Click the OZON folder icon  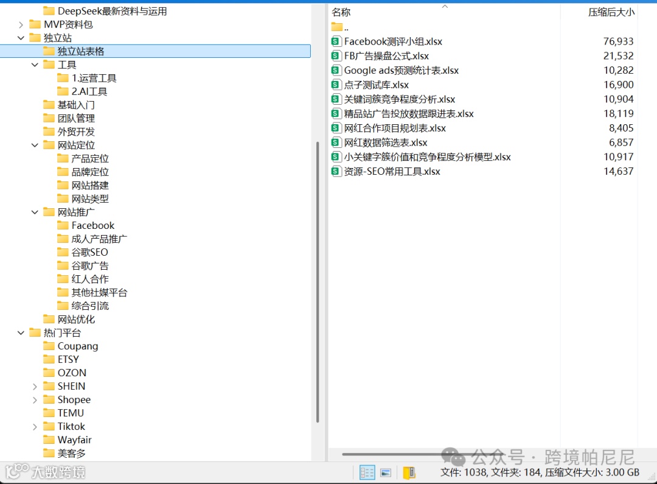49,373
